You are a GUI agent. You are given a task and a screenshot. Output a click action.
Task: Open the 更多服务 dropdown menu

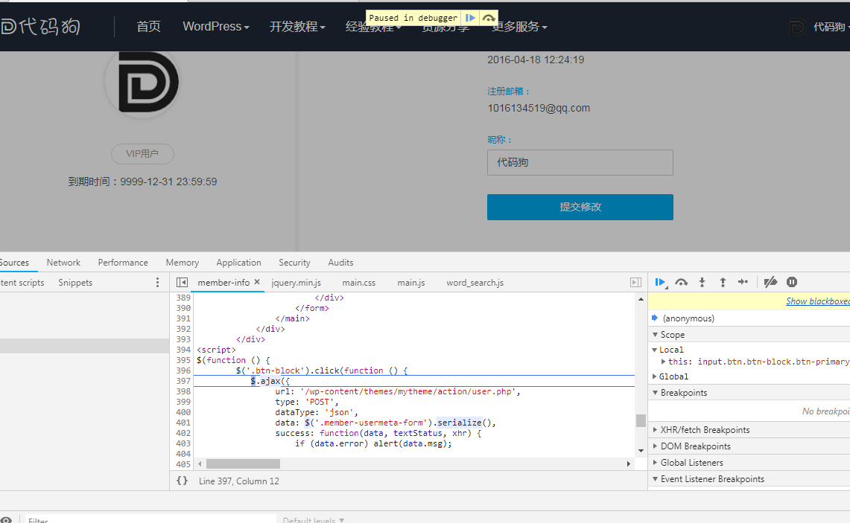tap(519, 27)
